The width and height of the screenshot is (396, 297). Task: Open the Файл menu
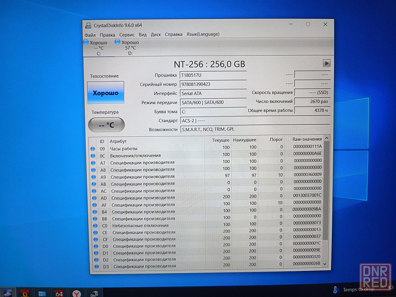[x=90, y=35]
